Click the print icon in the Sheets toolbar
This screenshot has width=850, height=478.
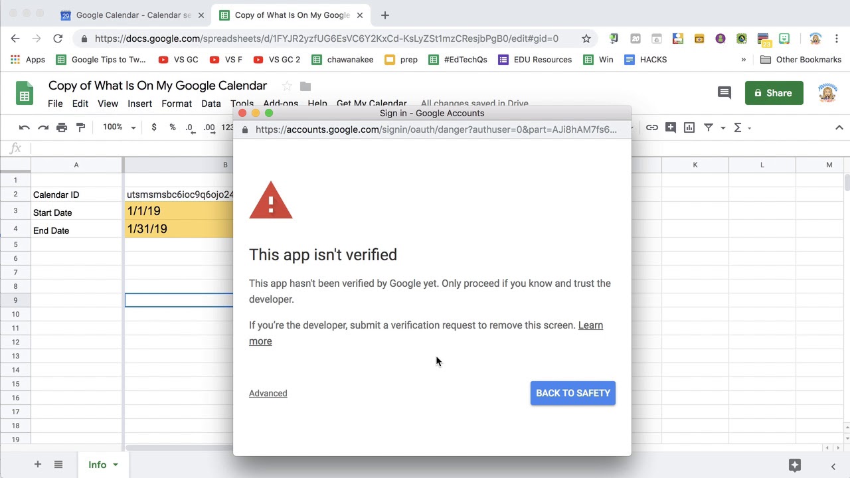coord(62,127)
